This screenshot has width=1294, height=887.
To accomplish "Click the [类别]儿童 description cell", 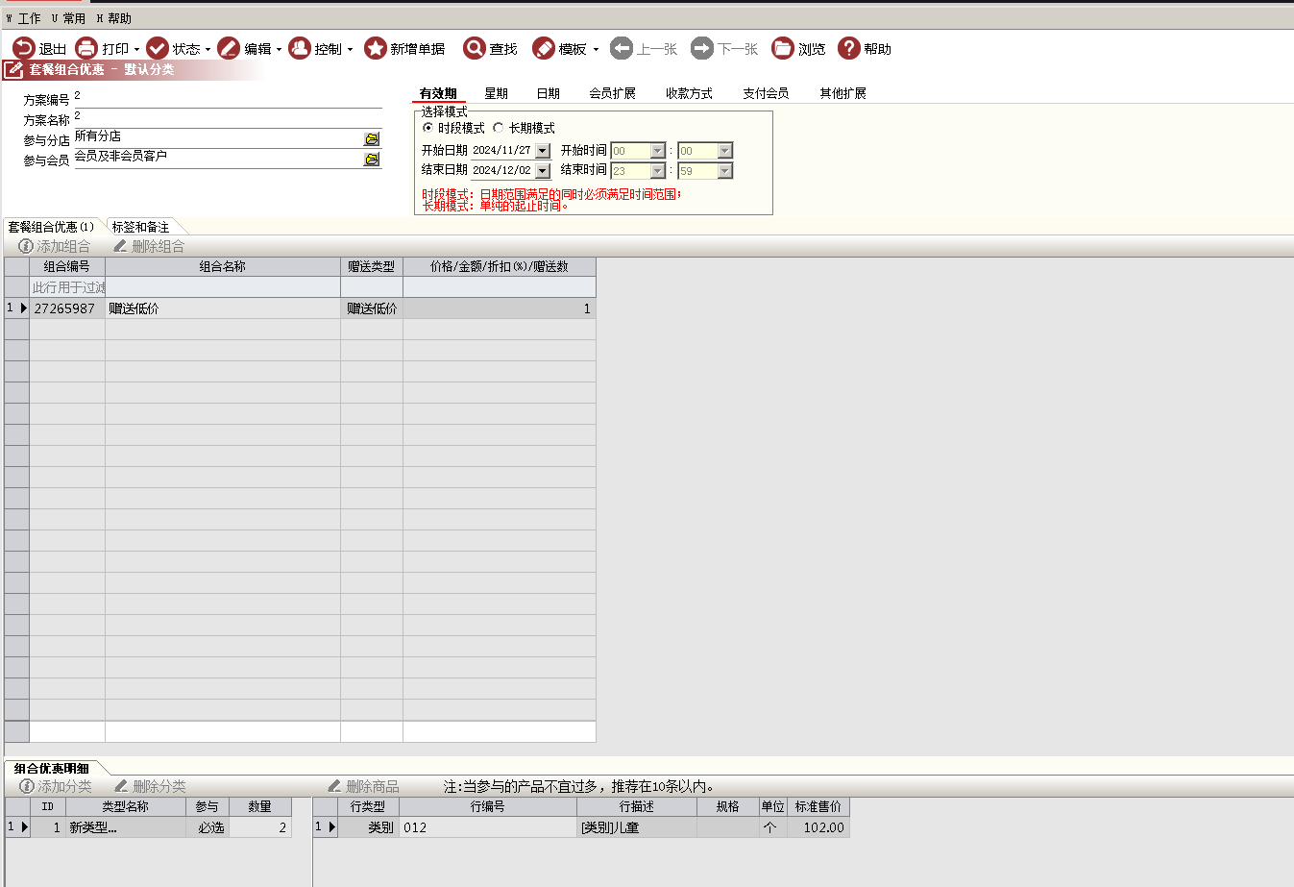I will [x=637, y=827].
